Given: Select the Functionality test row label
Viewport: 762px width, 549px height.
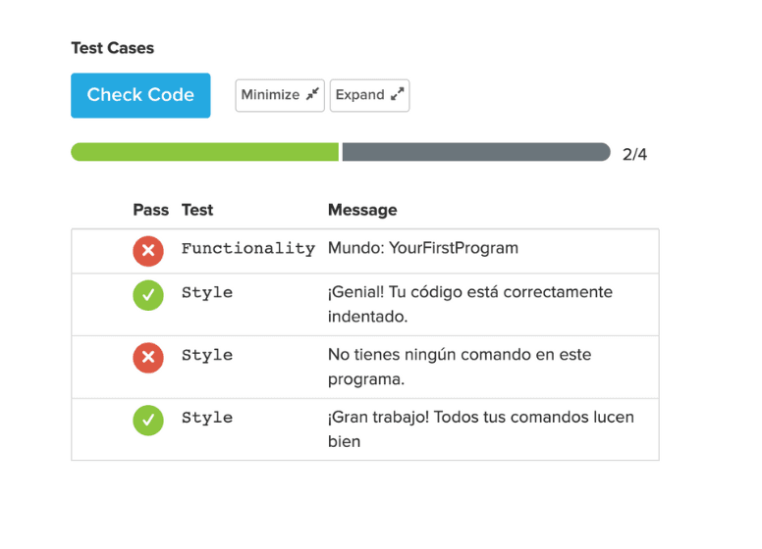Looking at the screenshot, I should pyautogui.click(x=247, y=249).
